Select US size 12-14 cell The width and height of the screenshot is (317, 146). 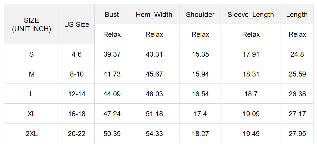[77, 94]
